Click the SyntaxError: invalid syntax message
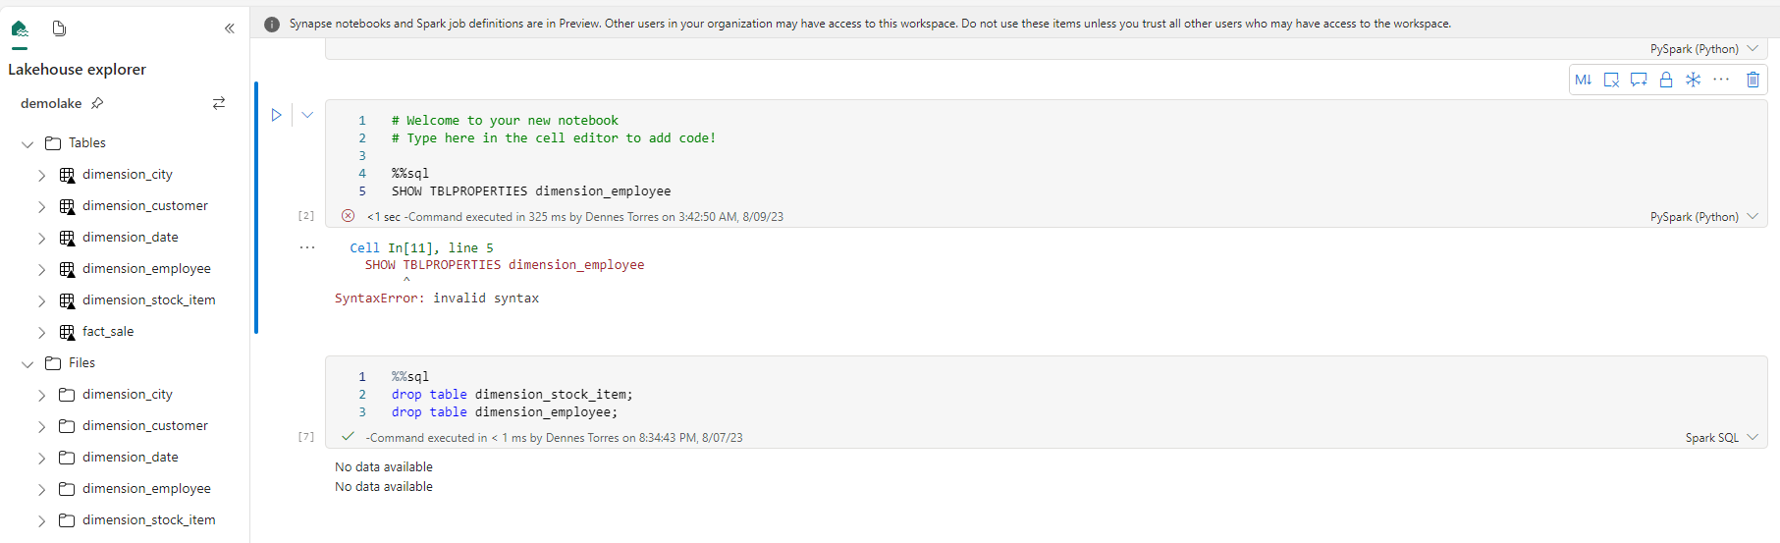The width and height of the screenshot is (1780, 543). 437,299
